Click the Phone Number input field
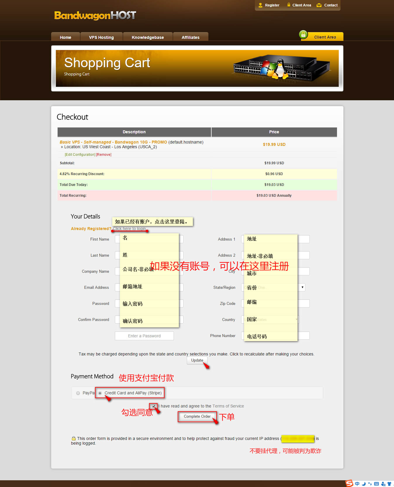The height and width of the screenshot is (487, 394). point(275,336)
